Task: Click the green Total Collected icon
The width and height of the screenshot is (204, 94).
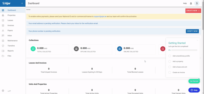Action: click(x=33, y=49)
